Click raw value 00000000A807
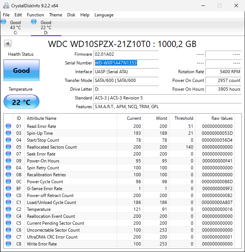Image resolution: width=245 pixels, height=252 pixels. point(217,202)
